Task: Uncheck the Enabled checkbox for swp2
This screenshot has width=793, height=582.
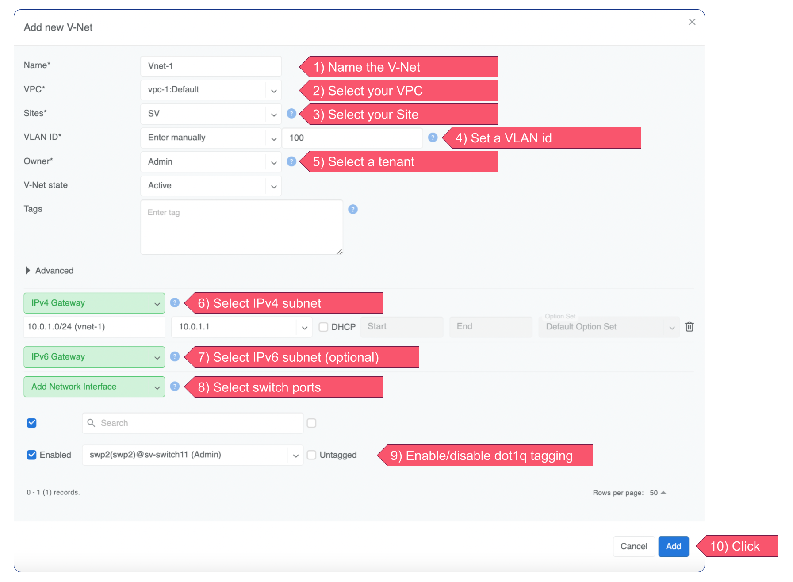Action: tap(31, 455)
